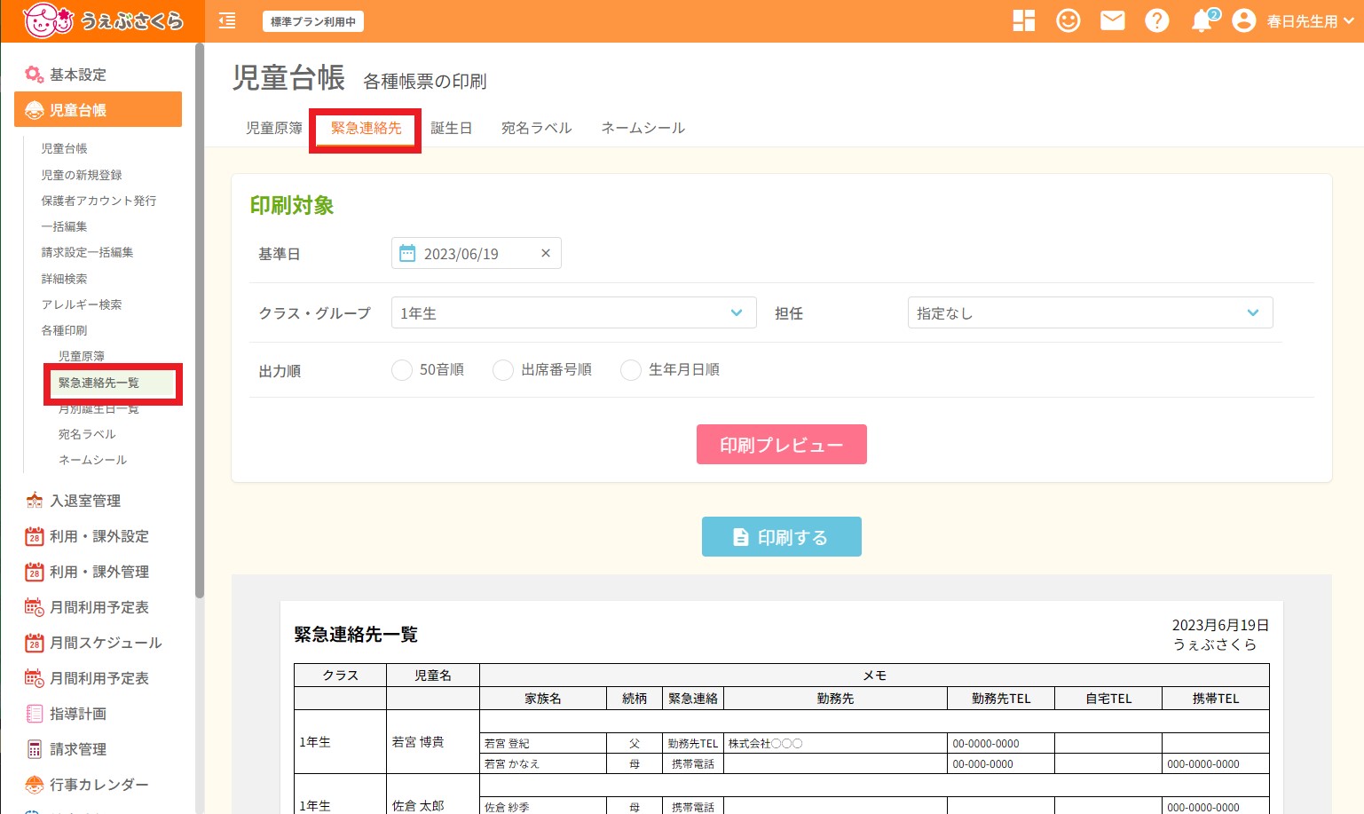Open 児童原簿 sidebar sub-item
1364x814 pixels.
pyautogui.click(x=82, y=356)
